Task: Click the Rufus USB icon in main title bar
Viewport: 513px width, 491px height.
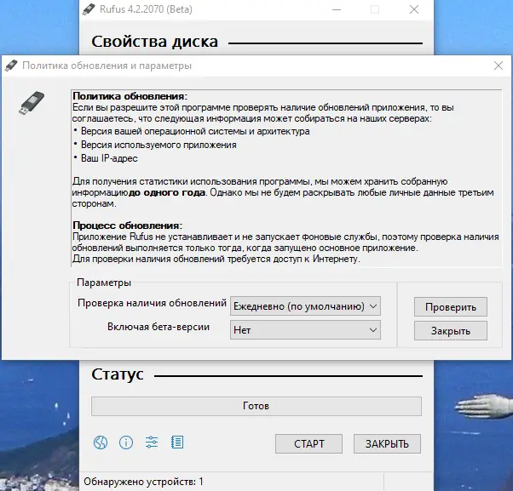Action: [89, 9]
